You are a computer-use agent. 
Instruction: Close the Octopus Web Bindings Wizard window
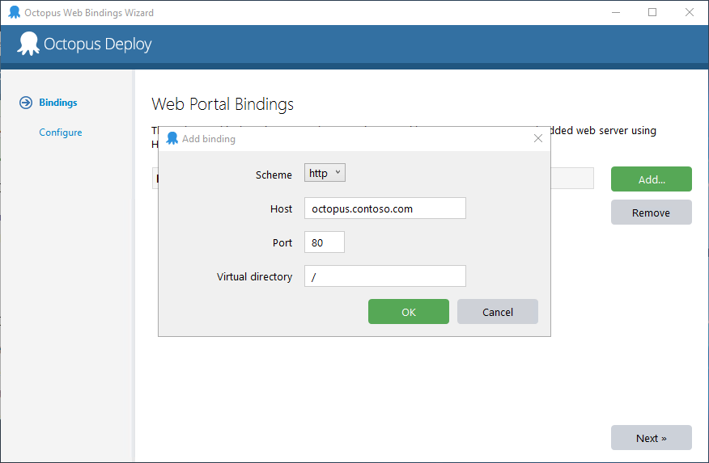tap(689, 12)
